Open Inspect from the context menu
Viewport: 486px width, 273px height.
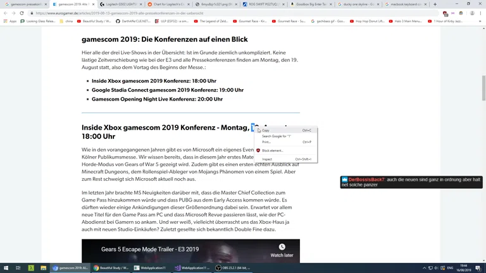tap(267, 159)
